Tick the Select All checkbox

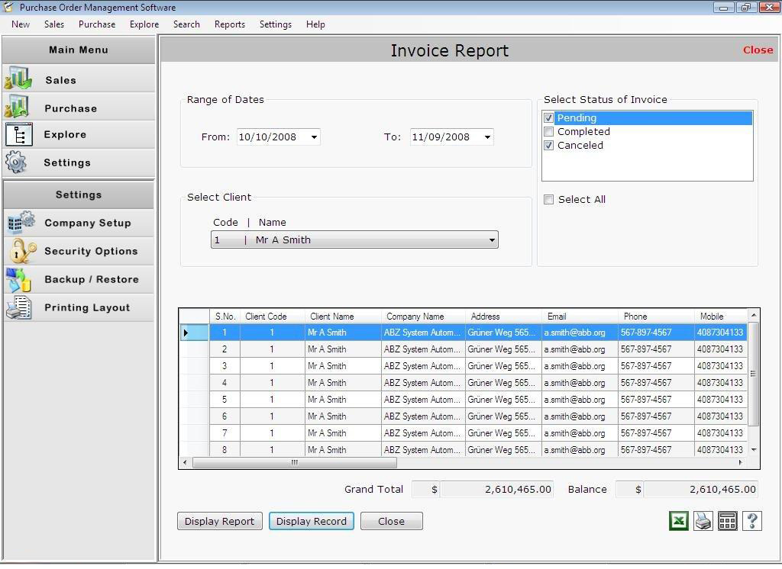pyautogui.click(x=548, y=200)
